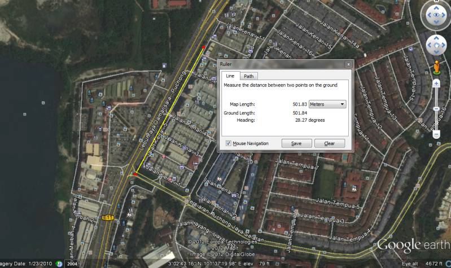Click the Jalan Kenari 11 road label
The width and height of the screenshot is (451, 268).
point(245,32)
